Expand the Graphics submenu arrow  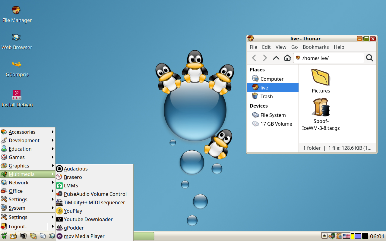53,166
